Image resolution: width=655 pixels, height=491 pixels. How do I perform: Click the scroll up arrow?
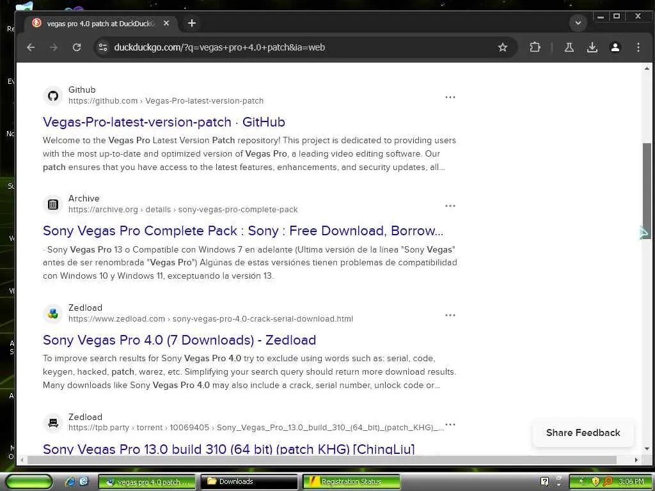[x=647, y=68]
